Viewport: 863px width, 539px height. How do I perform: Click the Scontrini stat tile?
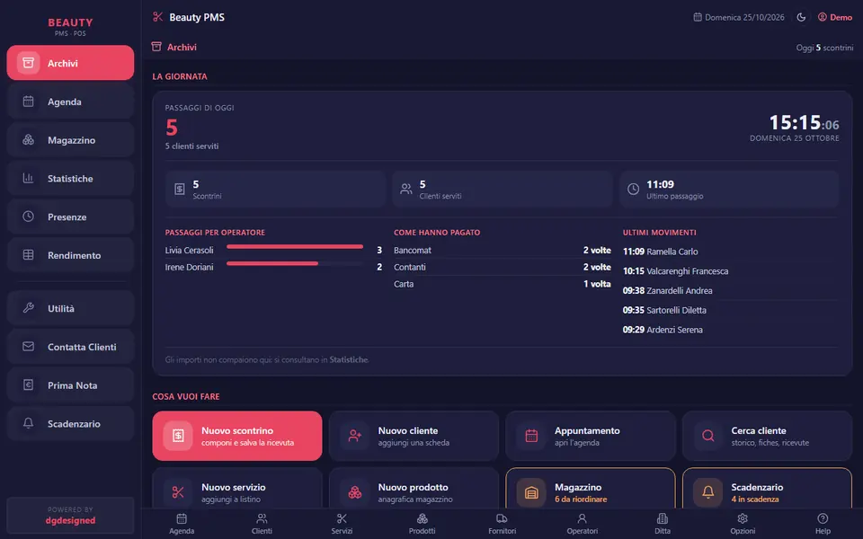coord(275,190)
